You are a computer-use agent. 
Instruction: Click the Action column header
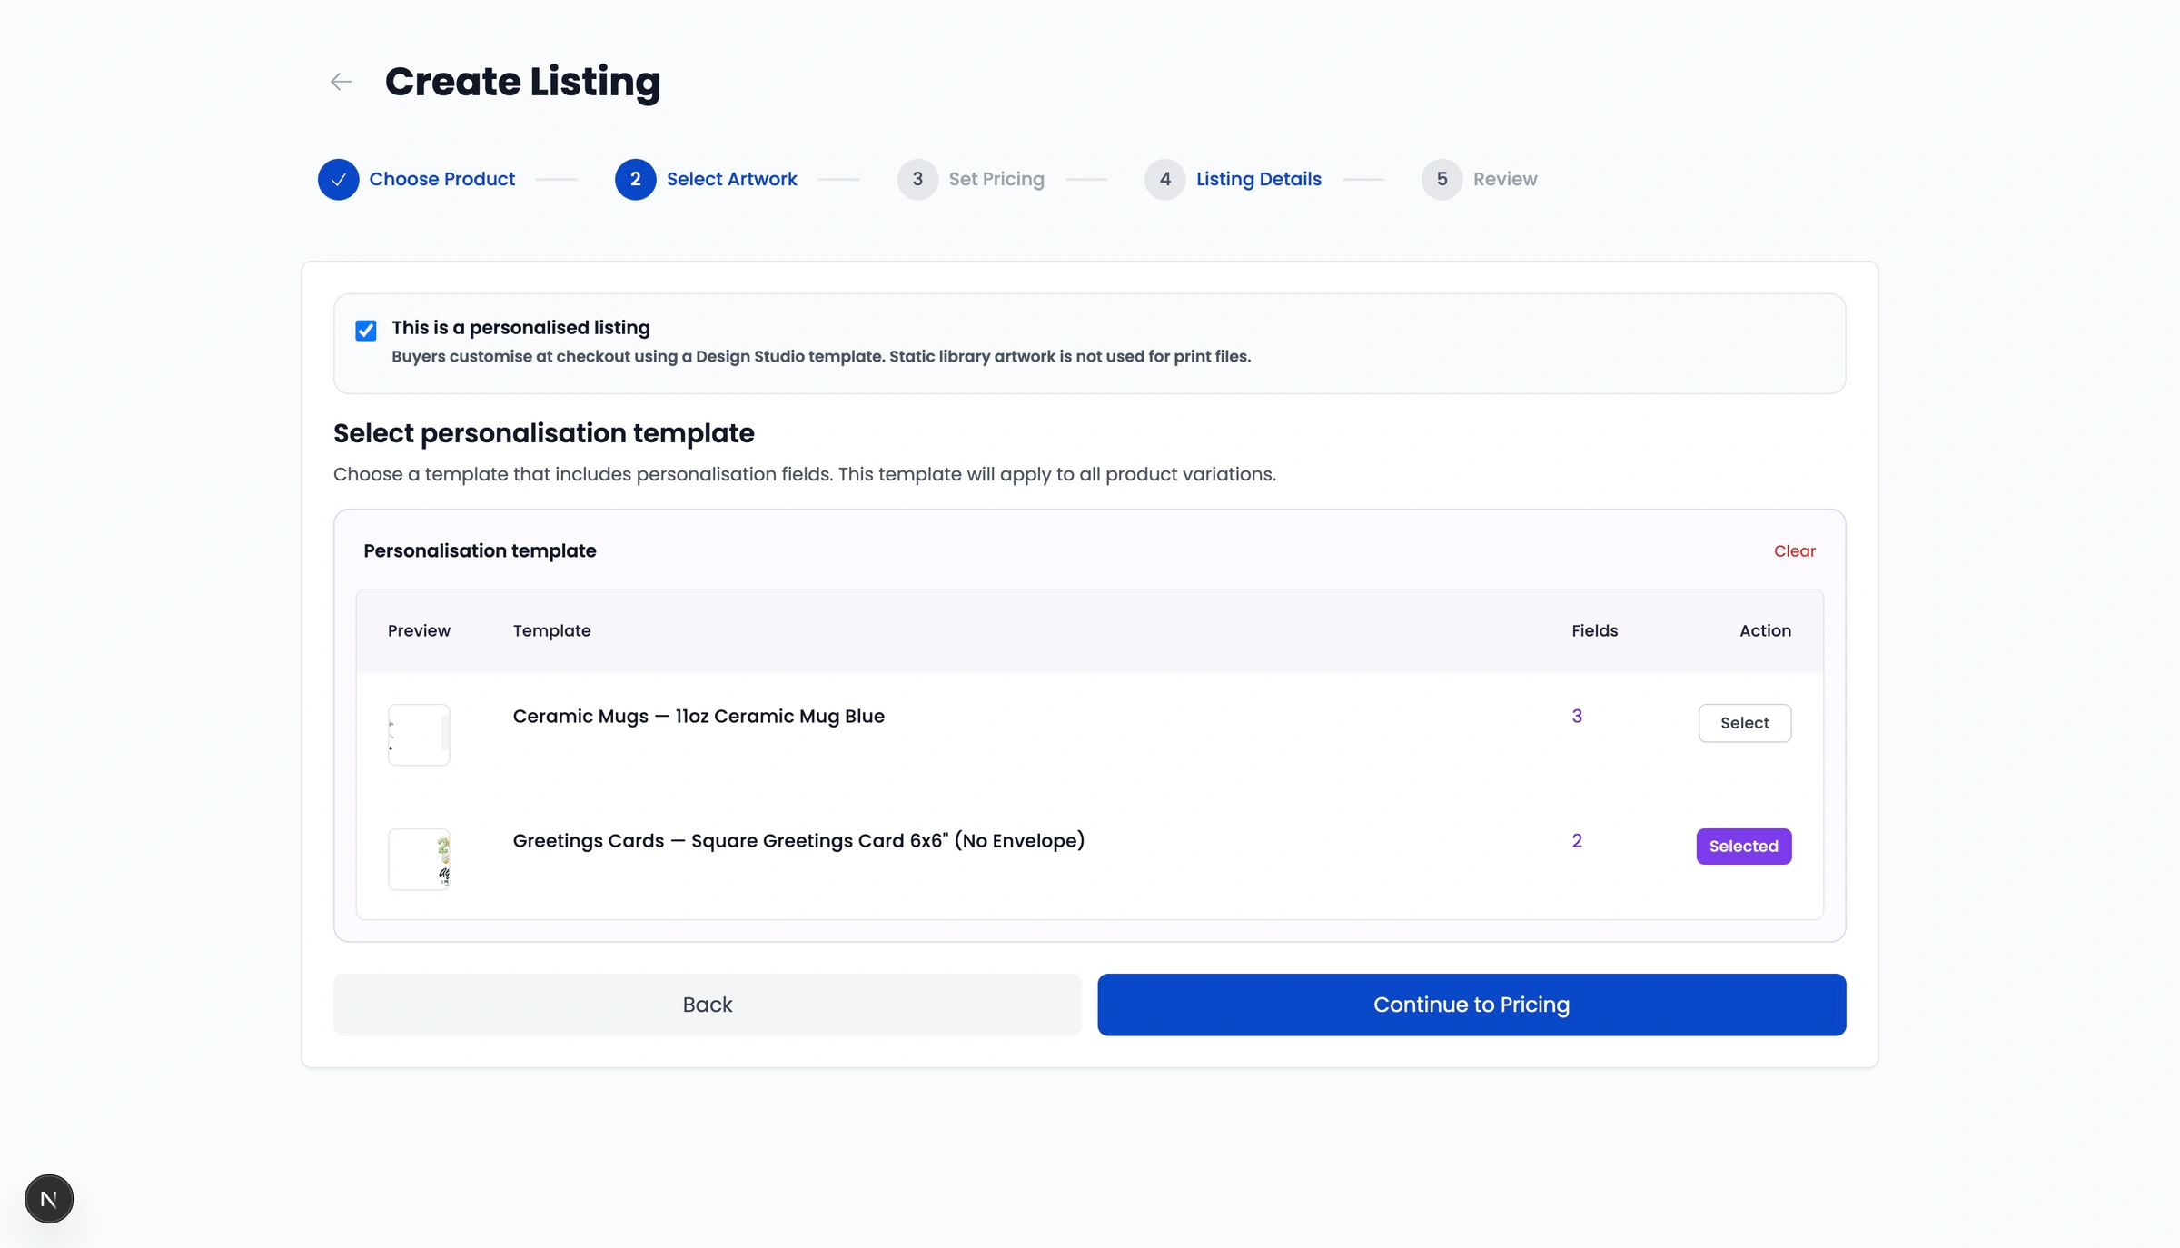(x=1764, y=630)
